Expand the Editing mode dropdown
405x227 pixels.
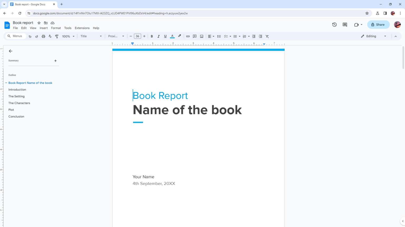click(385, 36)
